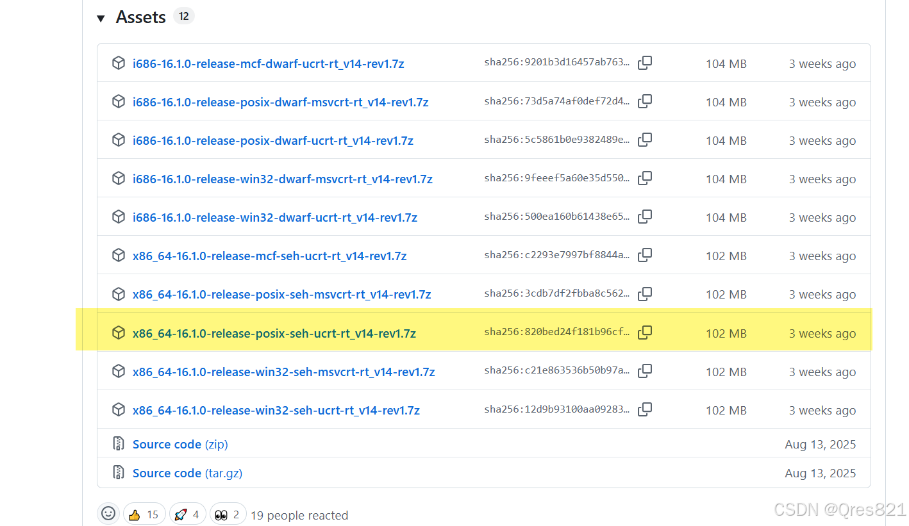Click package icon of x86_64 posix-seh-msvcrt asset
The height and width of the screenshot is (526, 909).
(x=118, y=294)
